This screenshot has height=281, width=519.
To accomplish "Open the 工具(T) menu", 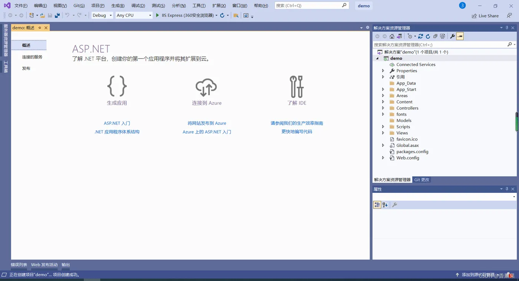I will point(199,6).
